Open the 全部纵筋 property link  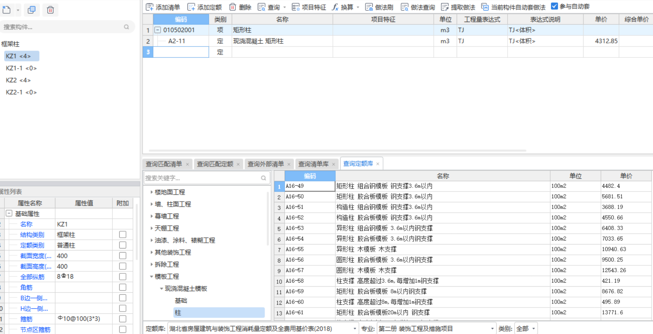pyautogui.click(x=32, y=277)
